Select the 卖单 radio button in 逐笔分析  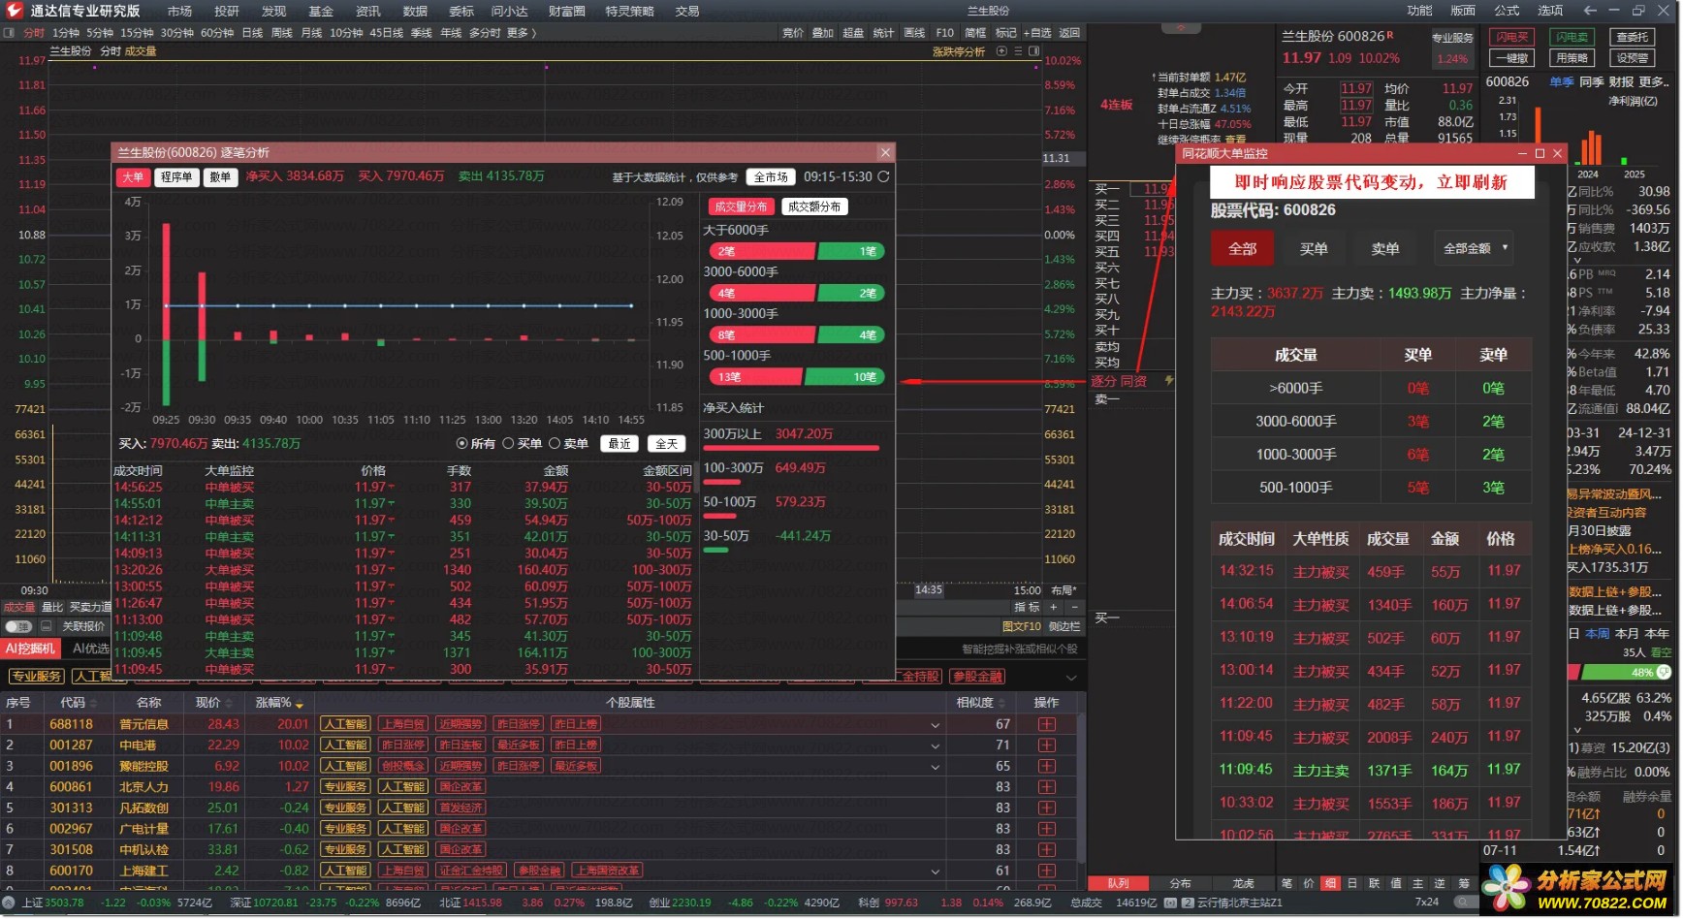pyautogui.click(x=555, y=443)
